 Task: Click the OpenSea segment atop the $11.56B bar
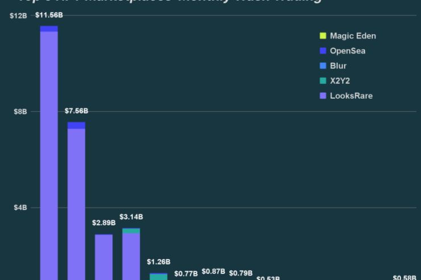click(49, 28)
